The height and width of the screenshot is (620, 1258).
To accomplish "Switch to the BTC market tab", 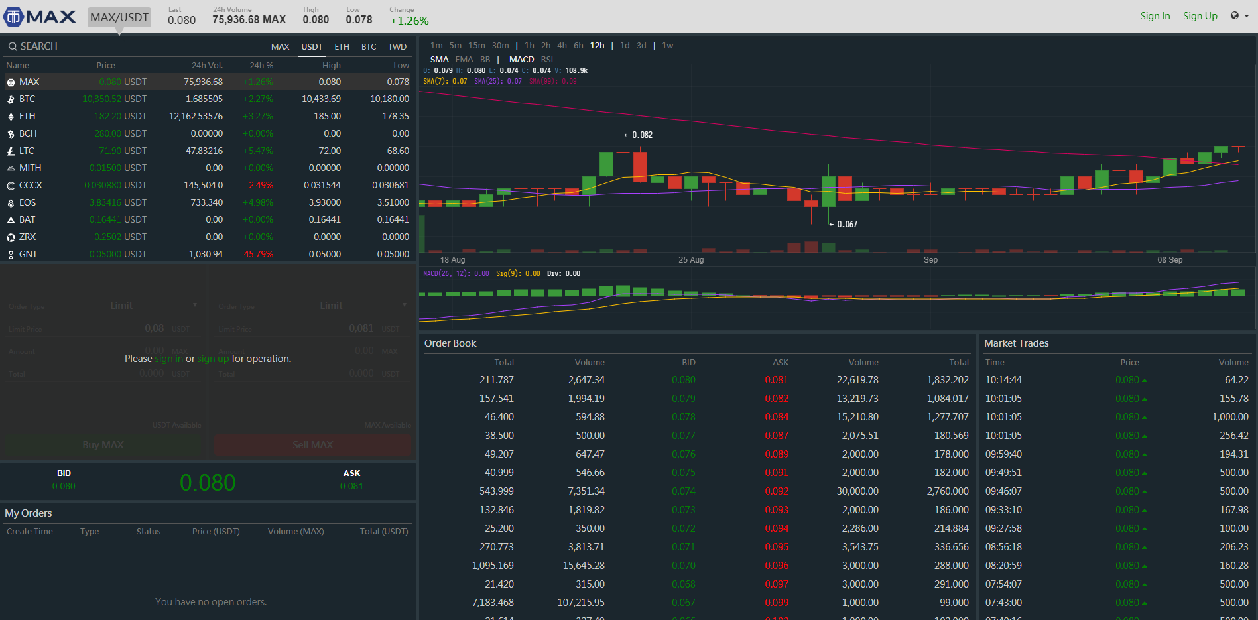I will point(369,47).
